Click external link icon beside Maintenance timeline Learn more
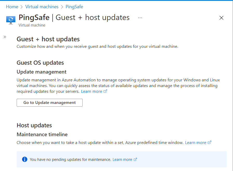The width and height of the screenshot is (233, 171). (x=209, y=143)
